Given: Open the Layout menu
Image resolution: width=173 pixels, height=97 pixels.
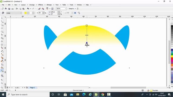Looking at the screenshot, I should tap(23, 5).
